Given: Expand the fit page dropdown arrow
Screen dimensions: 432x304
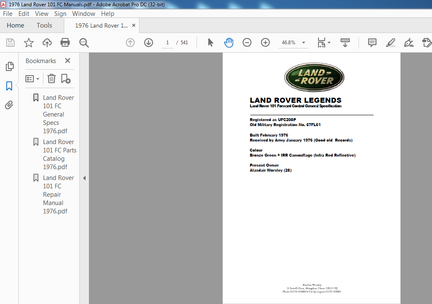Looking at the screenshot, I should (329, 43).
